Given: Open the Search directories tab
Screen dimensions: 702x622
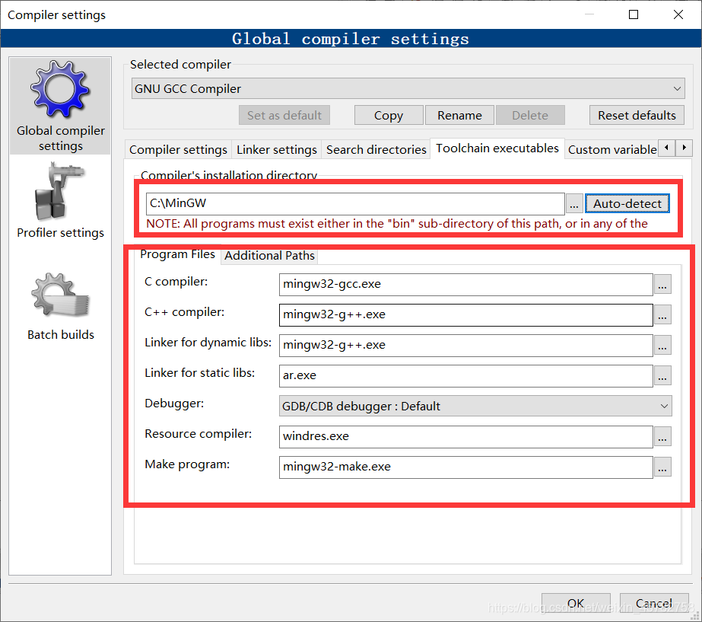Looking at the screenshot, I should click(376, 150).
